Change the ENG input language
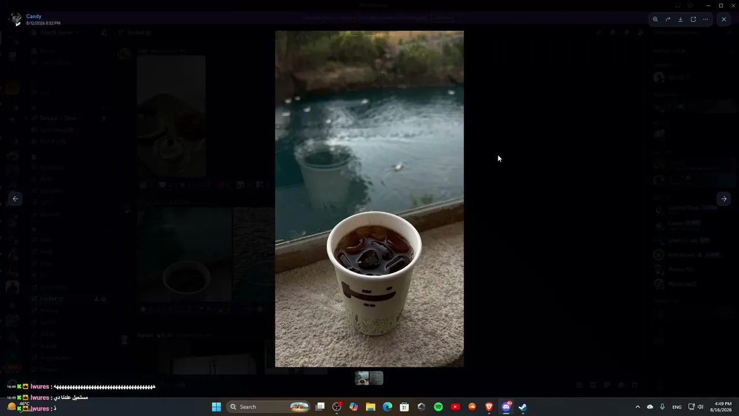The image size is (739, 416). [x=677, y=407]
